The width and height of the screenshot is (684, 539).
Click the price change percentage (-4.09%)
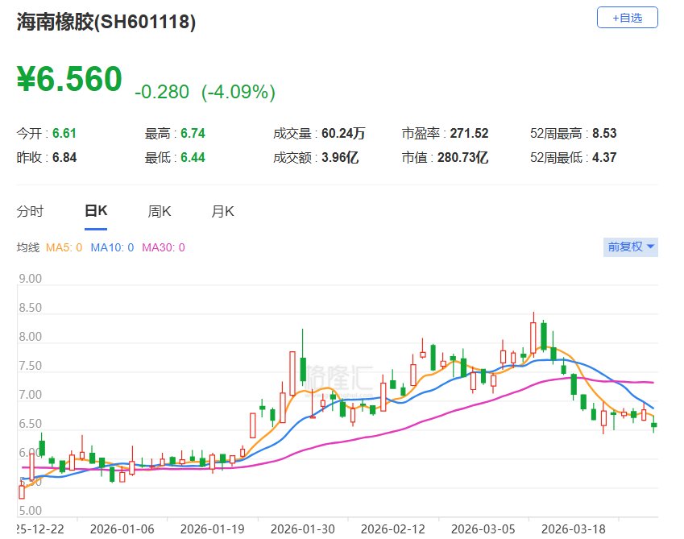238,92
